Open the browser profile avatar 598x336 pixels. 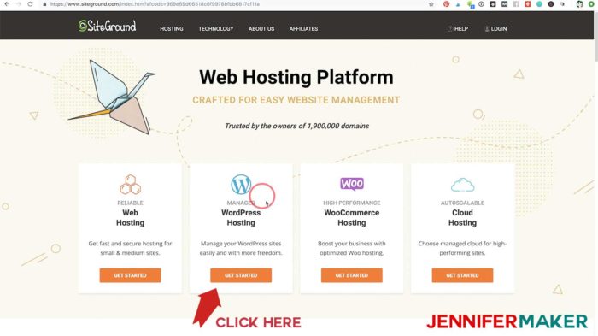click(580, 4)
